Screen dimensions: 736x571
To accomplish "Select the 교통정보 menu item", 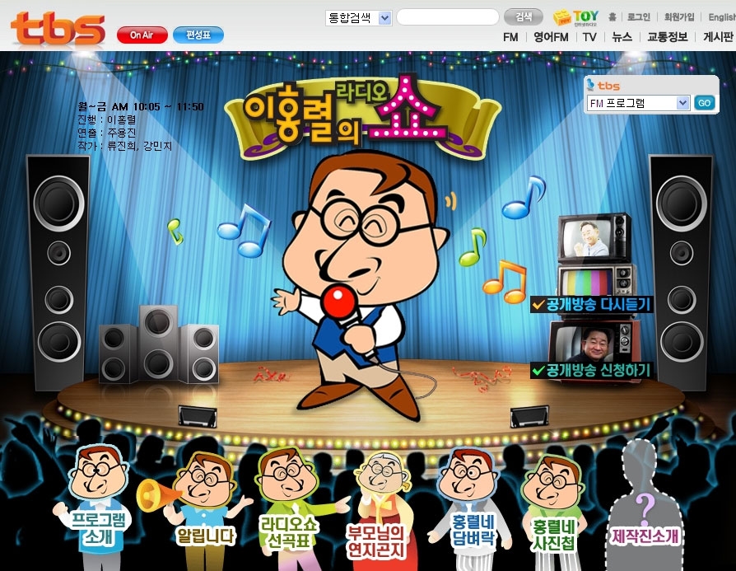I will (x=667, y=37).
